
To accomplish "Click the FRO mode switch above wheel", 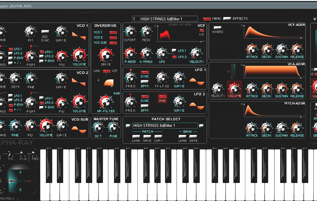I will click(x=35, y=154).
